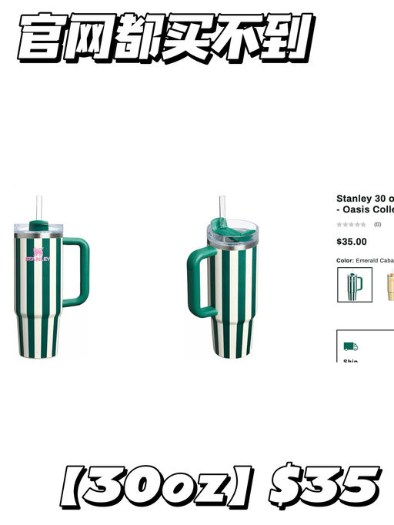Click the 官网都买不到 headline text
Viewport: 394px width, 525px height.
165,38
